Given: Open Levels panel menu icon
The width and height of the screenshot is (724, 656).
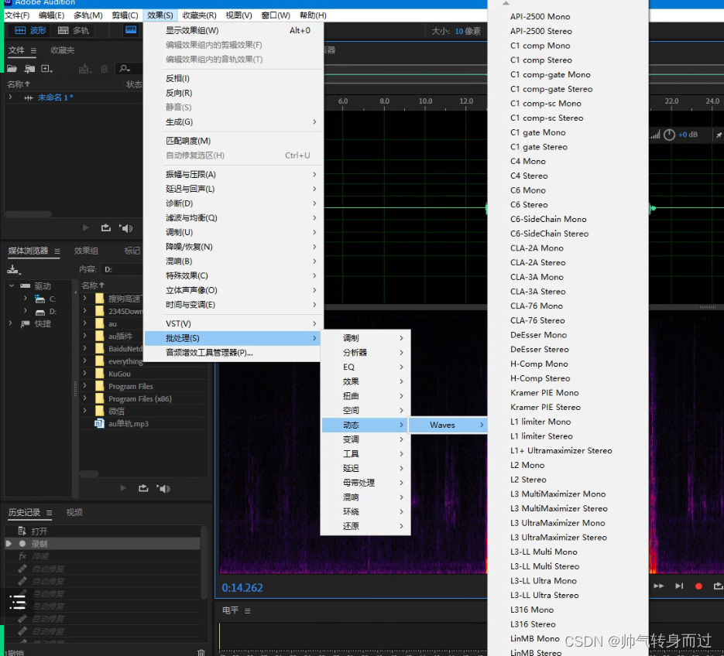Looking at the screenshot, I should pyautogui.click(x=248, y=611).
